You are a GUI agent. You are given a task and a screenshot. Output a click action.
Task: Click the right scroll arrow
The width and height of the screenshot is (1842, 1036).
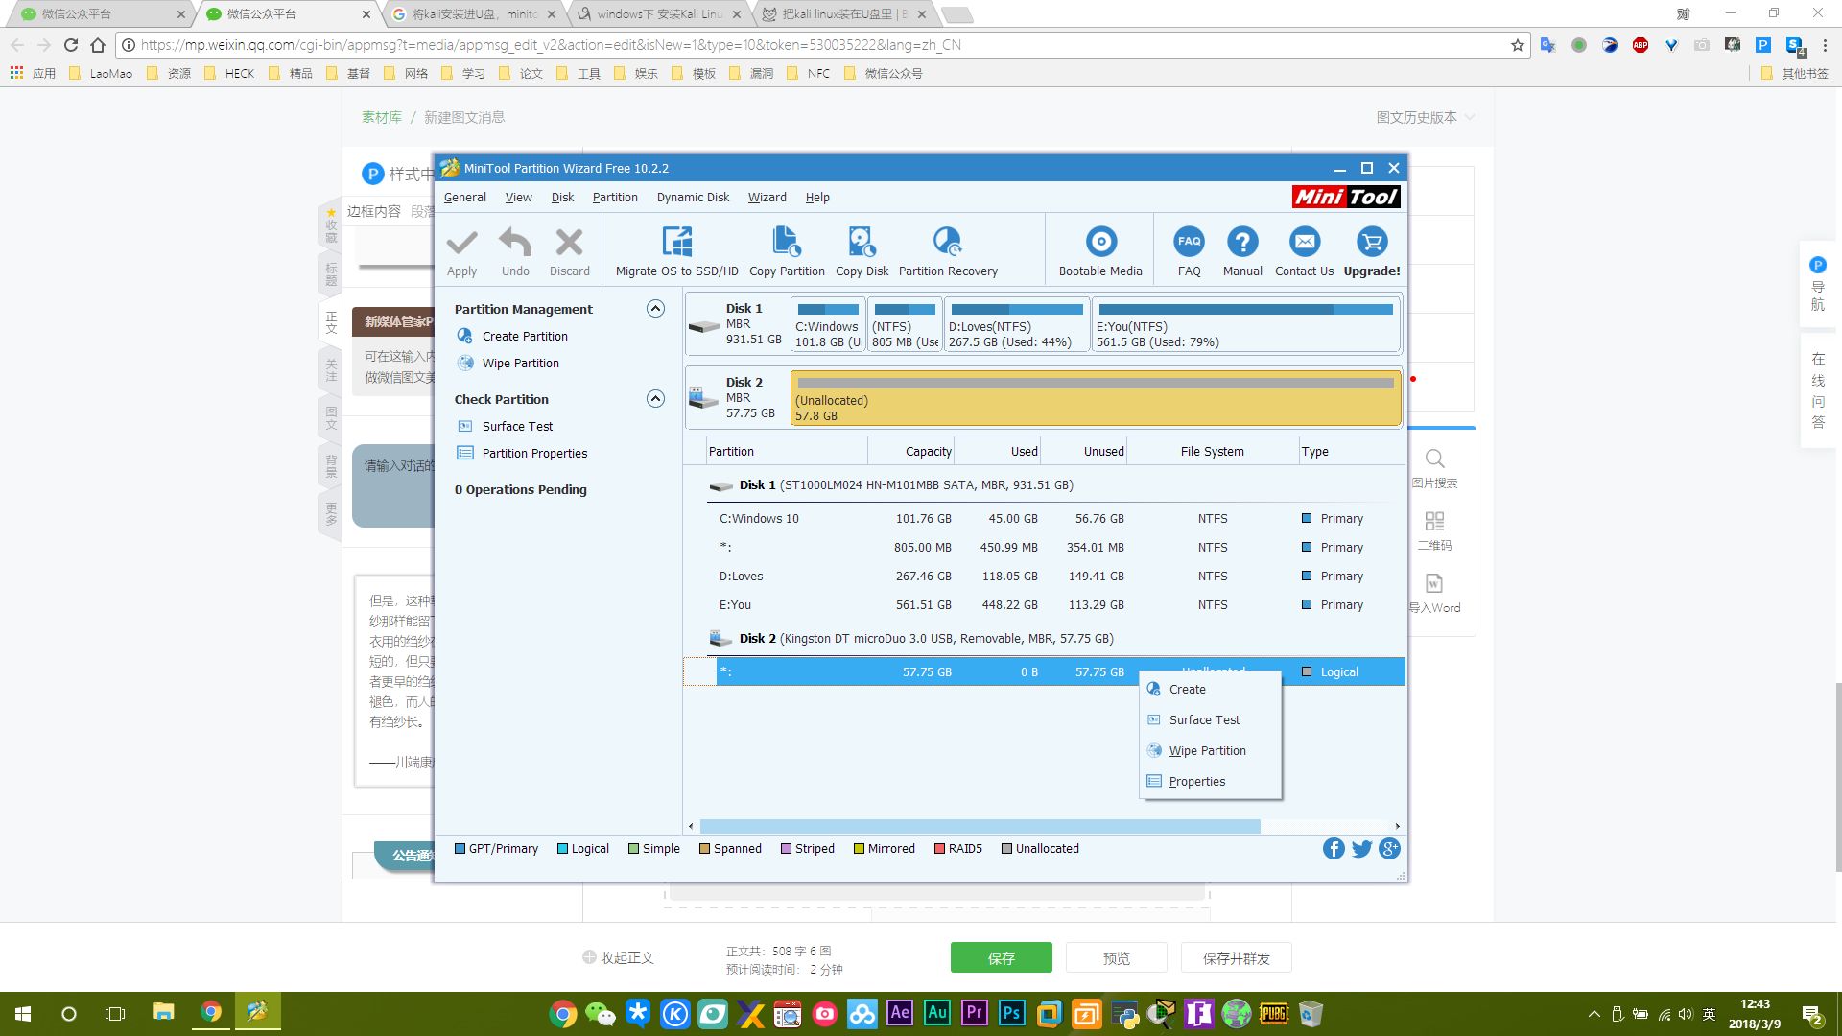coord(1397,826)
